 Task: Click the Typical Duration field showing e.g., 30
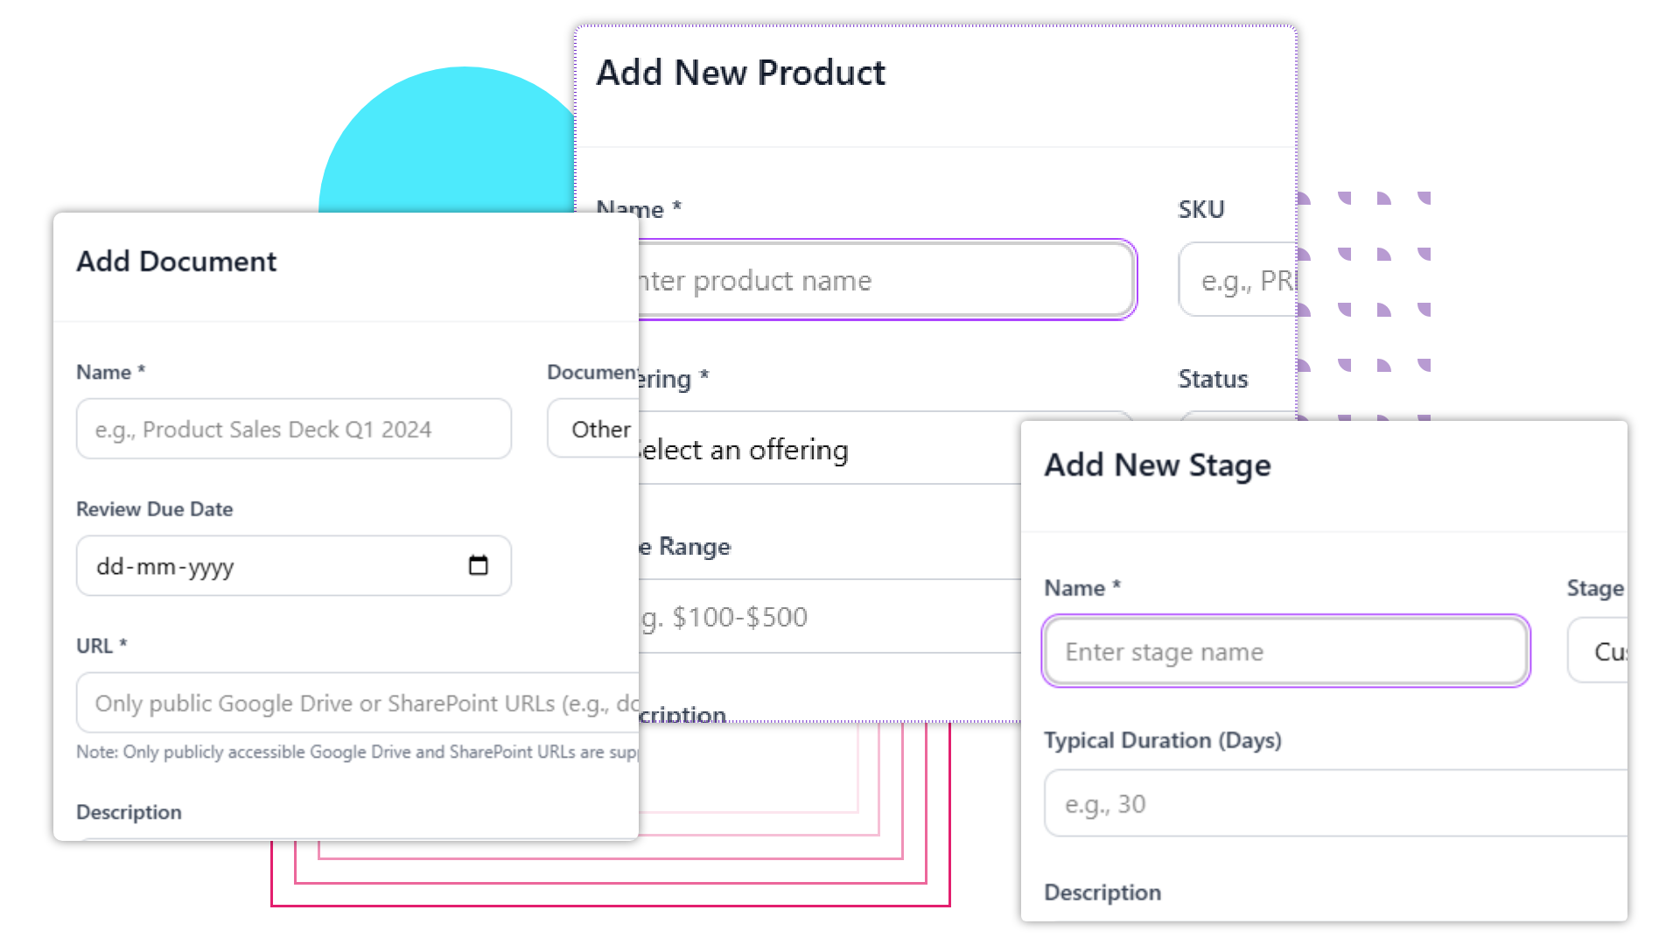tap(1335, 803)
